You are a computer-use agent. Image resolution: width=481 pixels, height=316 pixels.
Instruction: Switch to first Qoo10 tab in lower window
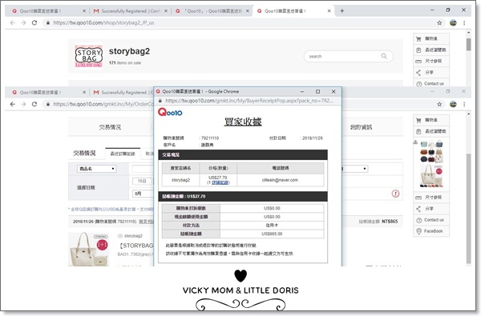pos(49,92)
